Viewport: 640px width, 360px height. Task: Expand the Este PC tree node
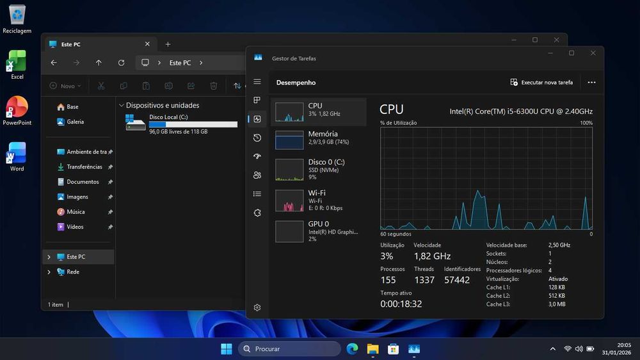pos(49,257)
